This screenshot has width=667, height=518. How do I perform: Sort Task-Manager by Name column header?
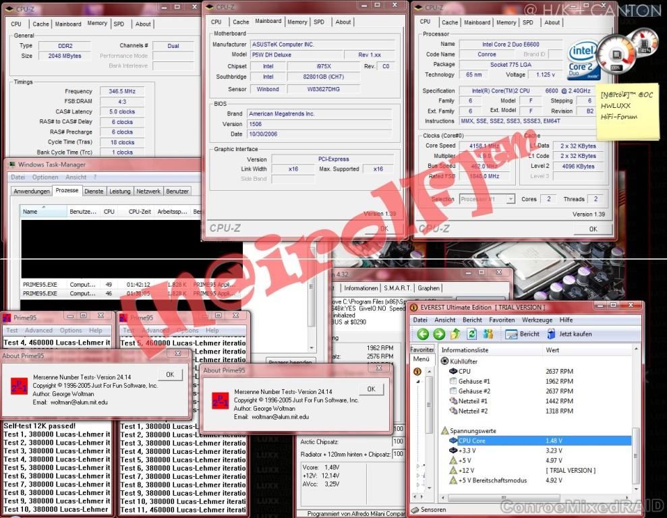[x=43, y=211]
